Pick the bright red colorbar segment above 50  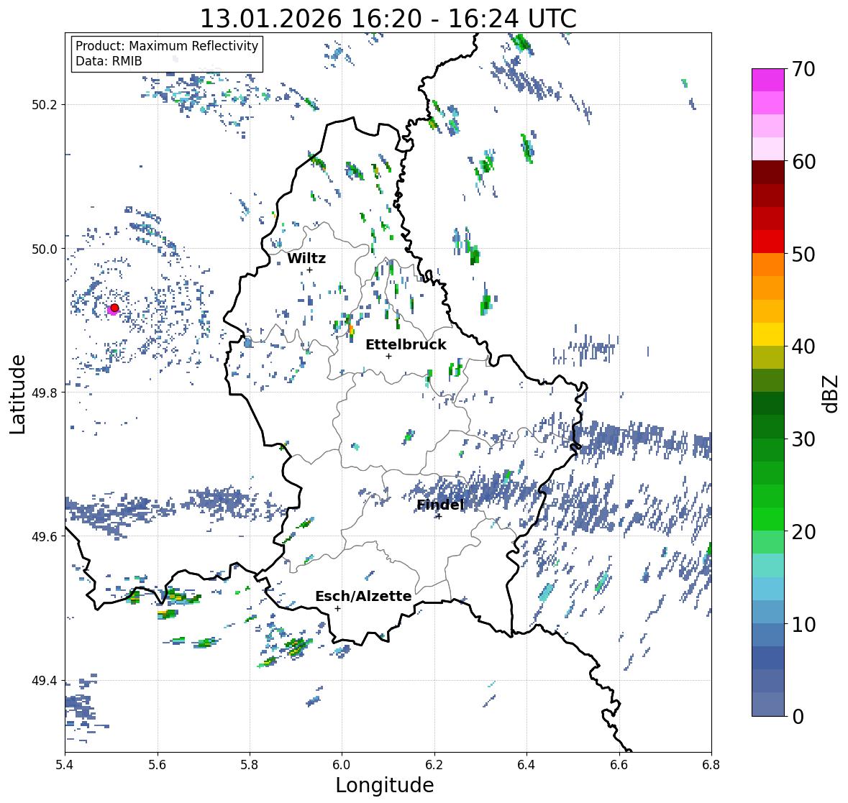[x=768, y=242]
